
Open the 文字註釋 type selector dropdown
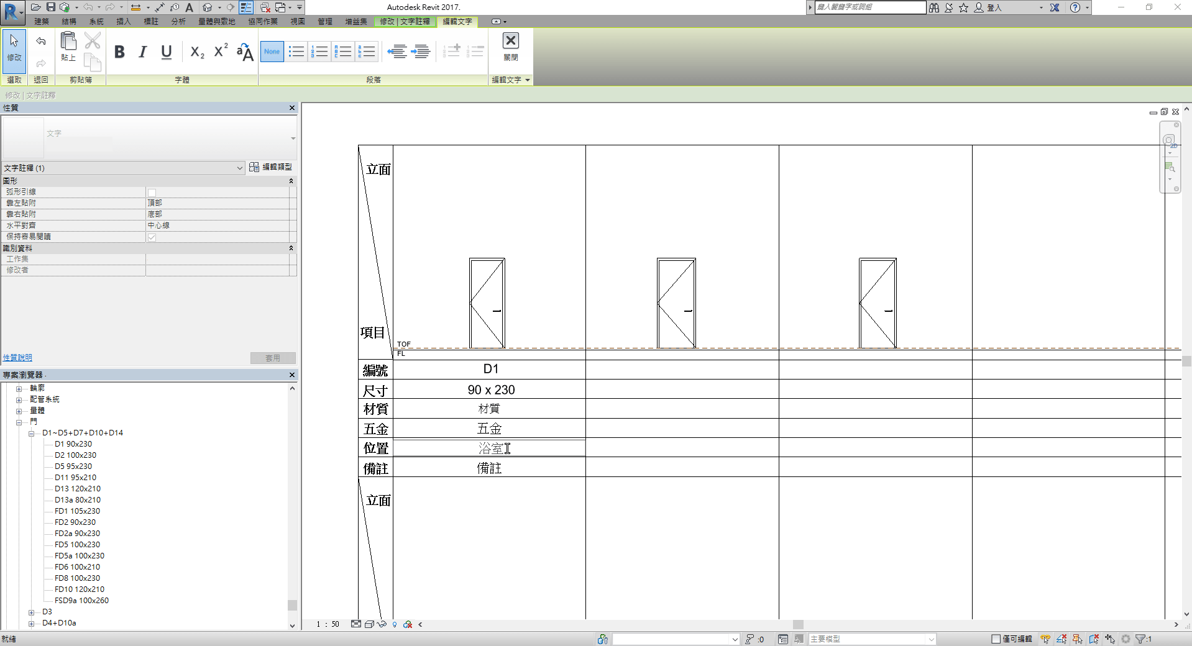coord(240,168)
